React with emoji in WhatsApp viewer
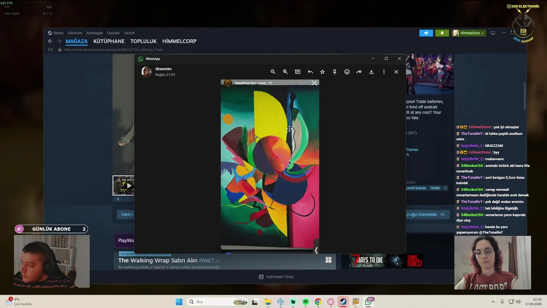This screenshot has height=308, width=547. (x=347, y=72)
